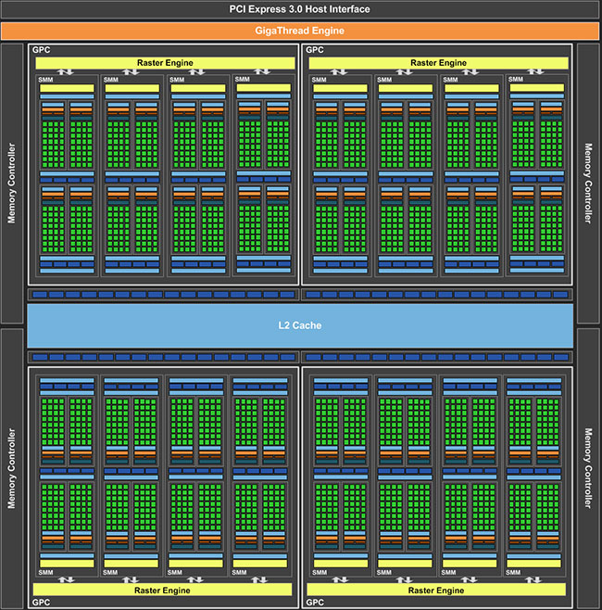602x610 pixels.
Task: Click the upper-right Memory Controller block
Action: (x=588, y=184)
